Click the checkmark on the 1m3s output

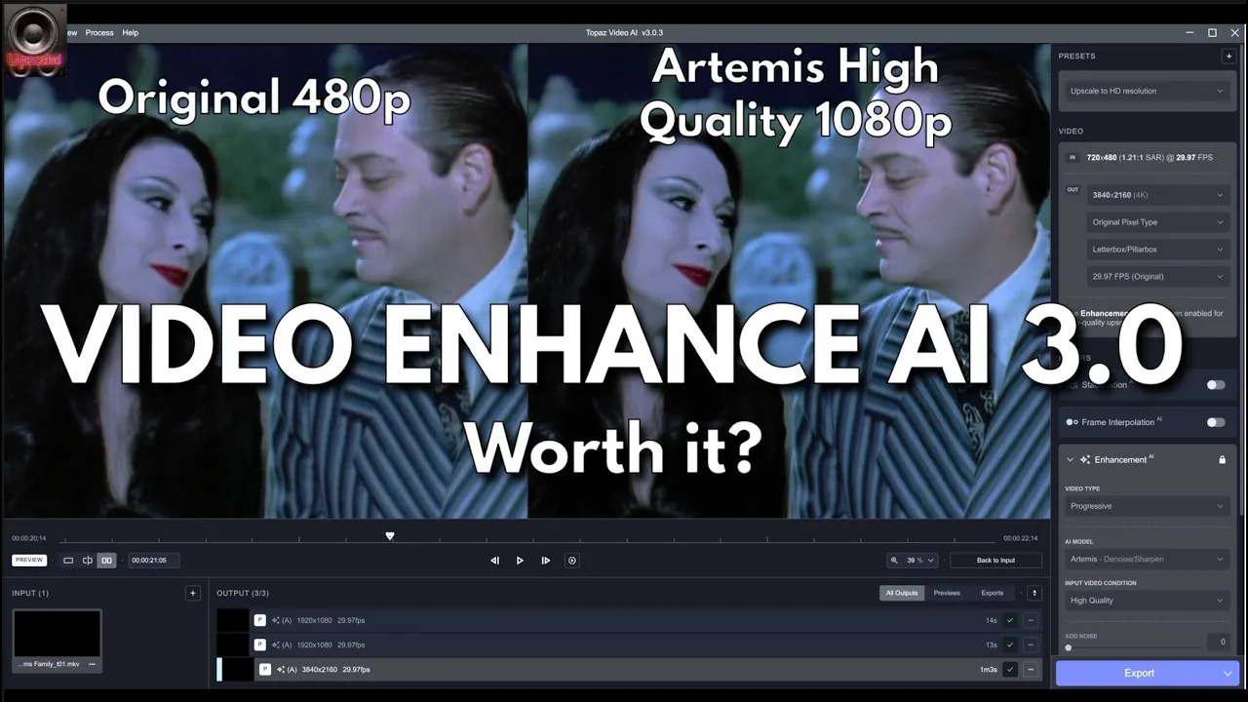tap(1010, 670)
